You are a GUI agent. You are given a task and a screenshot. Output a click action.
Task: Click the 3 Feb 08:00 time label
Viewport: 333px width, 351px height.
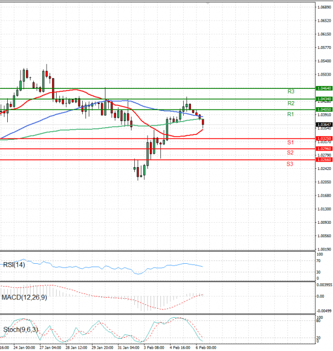coord(154,348)
